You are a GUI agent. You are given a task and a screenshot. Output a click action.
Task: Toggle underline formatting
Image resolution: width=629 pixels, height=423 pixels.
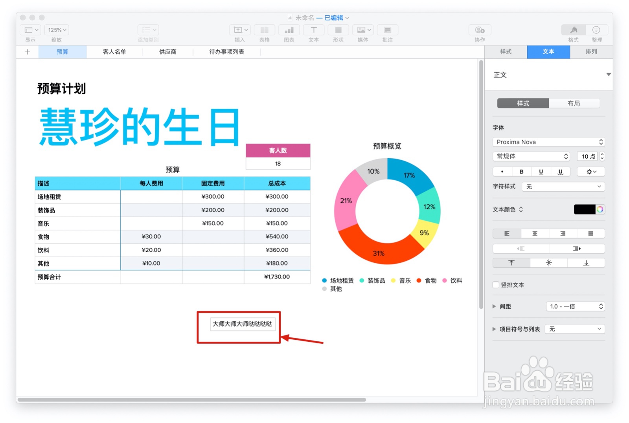point(541,172)
